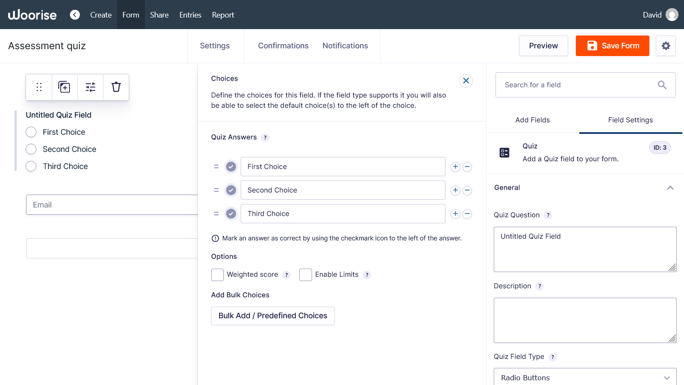The height and width of the screenshot is (385, 684).
Task: Collapse the General section
Action: (x=670, y=188)
